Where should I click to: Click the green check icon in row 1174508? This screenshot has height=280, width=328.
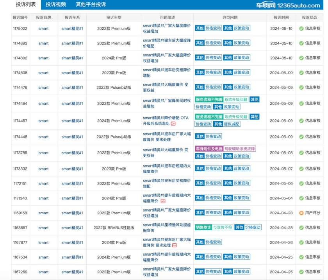point(301,73)
